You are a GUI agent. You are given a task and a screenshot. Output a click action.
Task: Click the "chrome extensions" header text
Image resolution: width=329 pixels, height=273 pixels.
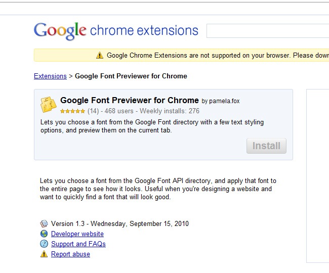pyautogui.click(x=144, y=31)
